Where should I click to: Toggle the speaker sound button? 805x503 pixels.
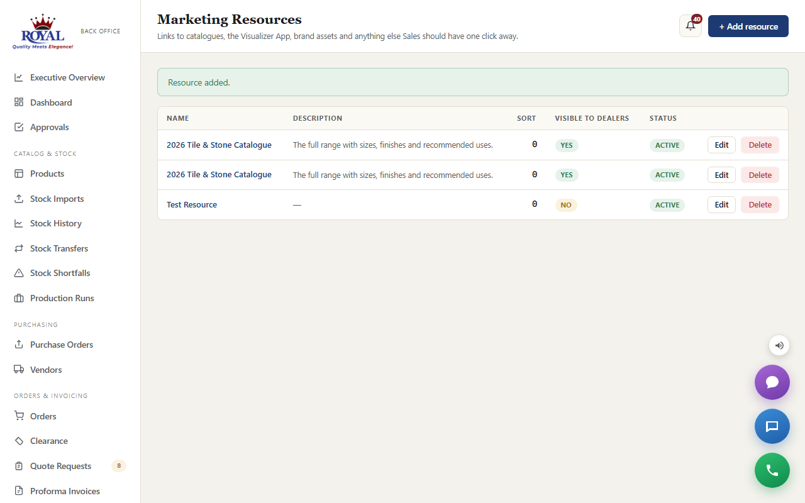(x=779, y=345)
